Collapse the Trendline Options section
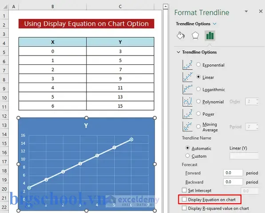The width and height of the screenshot is (265, 213). point(178,52)
